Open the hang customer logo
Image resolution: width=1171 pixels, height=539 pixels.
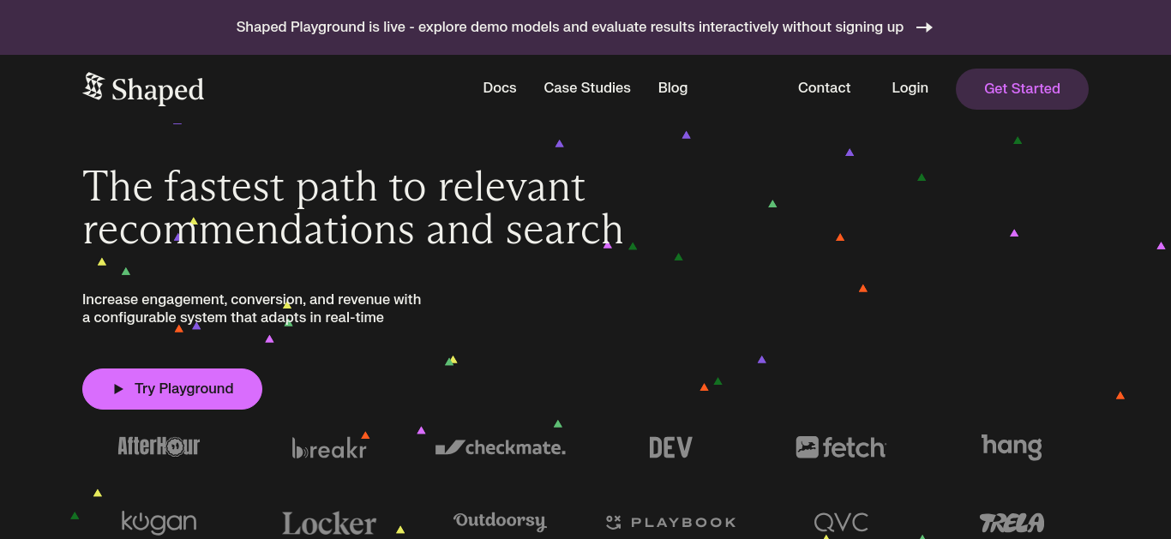coord(1012,446)
